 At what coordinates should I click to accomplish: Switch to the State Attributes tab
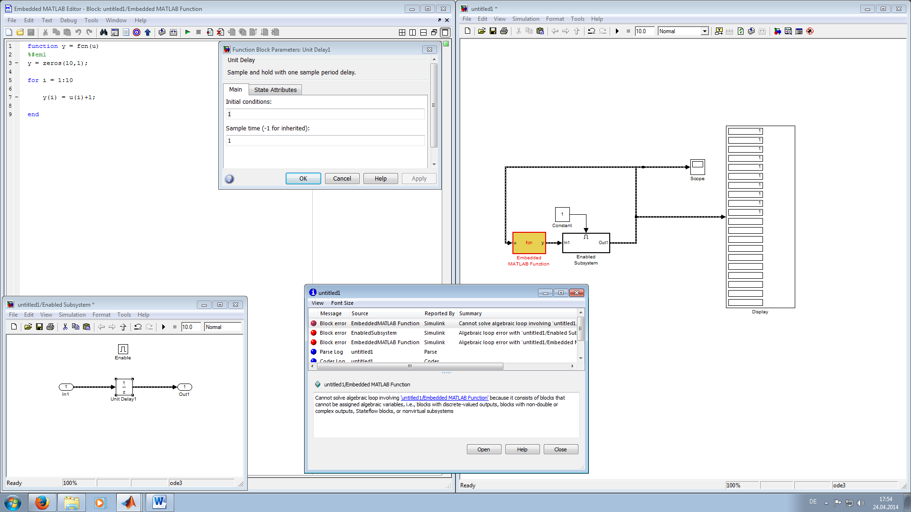click(275, 90)
